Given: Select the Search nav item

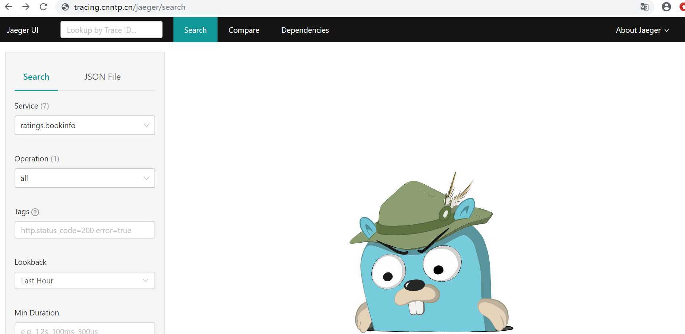Looking at the screenshot, I should coord(195,30).
